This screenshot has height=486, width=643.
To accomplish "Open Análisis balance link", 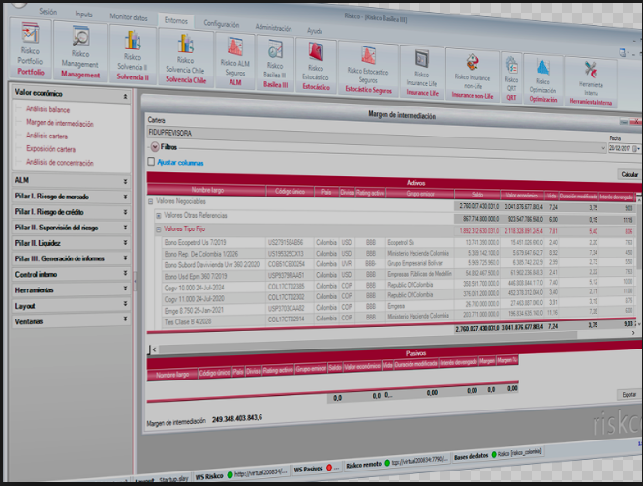I will (x=48, y=109).
